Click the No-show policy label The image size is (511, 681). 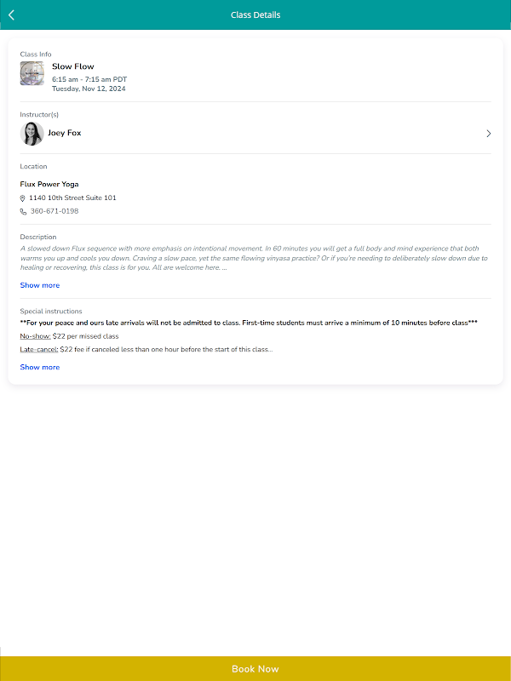coord(35,336)
